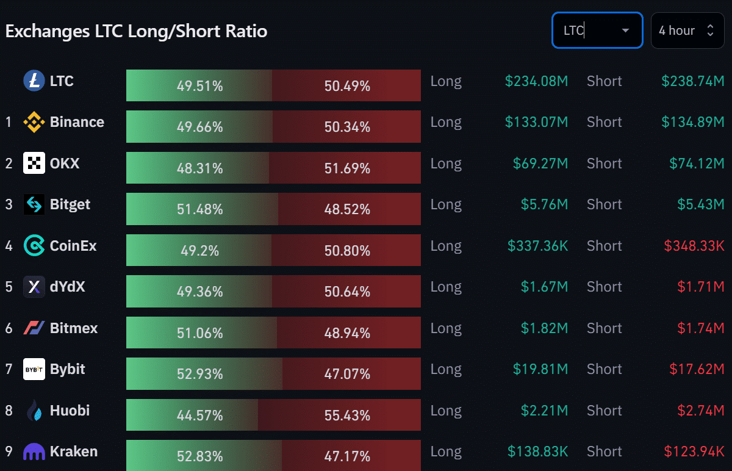Viewport: 732px width, 471px height.
Task: Open the LTC coin selector dropdown
Action: pos(597,30)
